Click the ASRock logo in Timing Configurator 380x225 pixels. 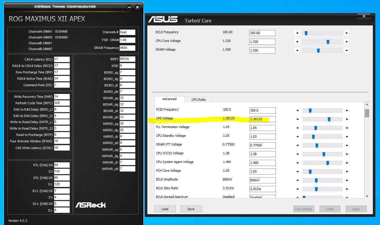(91, 205)
